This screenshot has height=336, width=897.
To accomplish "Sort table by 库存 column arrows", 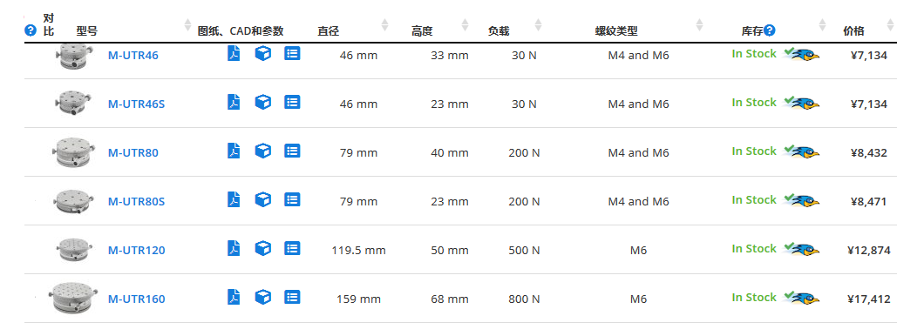I will (823, 24).
